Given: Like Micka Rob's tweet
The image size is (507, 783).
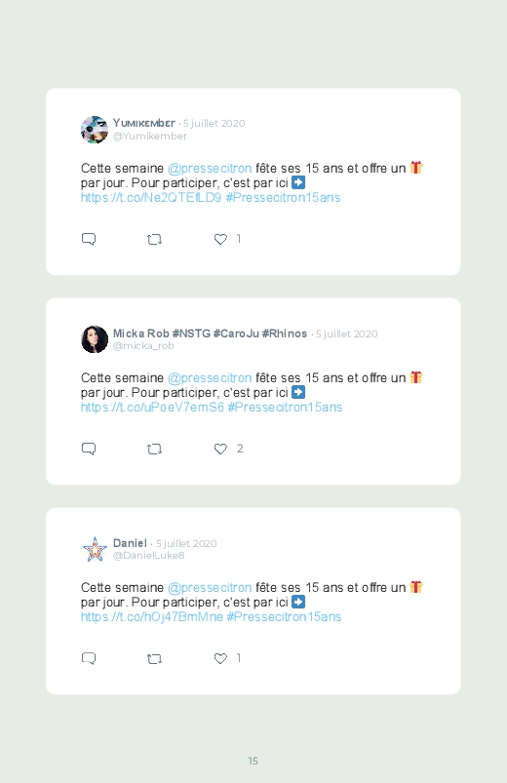Looking at the screenshot, I should click(x=220, y=449).
